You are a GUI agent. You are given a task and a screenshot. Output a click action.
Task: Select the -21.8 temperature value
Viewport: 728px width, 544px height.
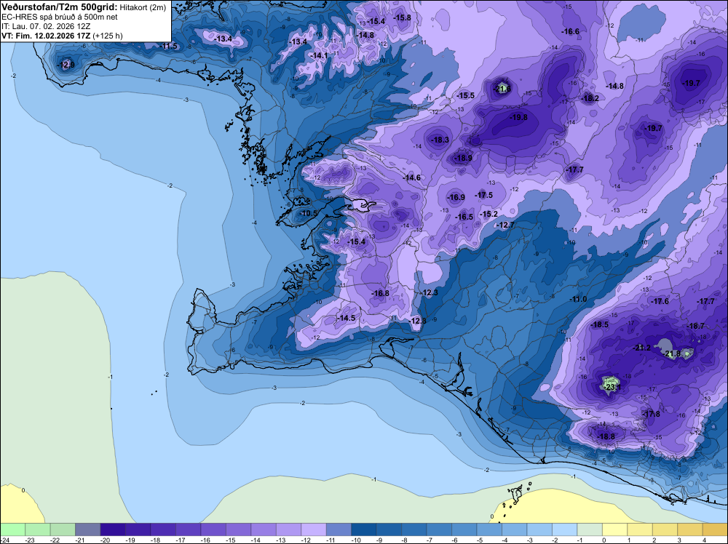click(673, 354)
